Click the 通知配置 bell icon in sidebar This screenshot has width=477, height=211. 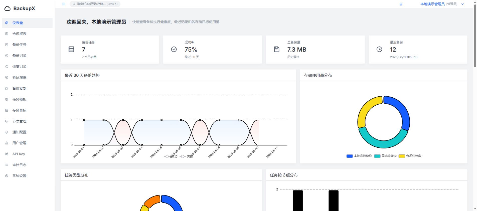point(7,132)
